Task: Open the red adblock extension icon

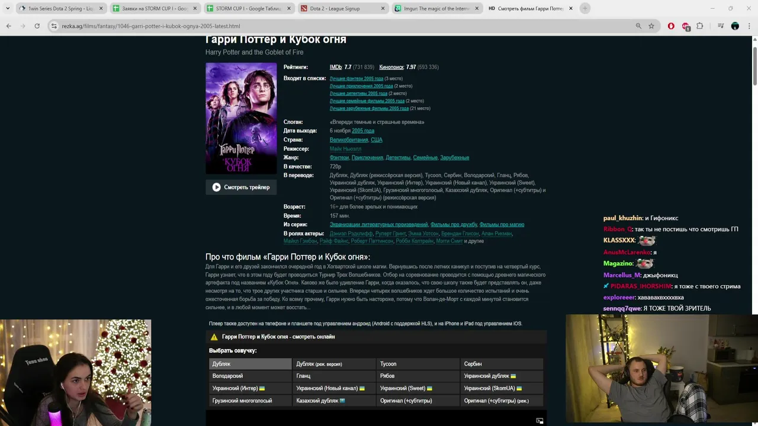Action: pyautogui.click(x=686, y=26)
